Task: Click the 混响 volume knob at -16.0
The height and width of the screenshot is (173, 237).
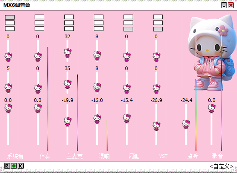Action: pyautogui.click(x=97, y=119)
